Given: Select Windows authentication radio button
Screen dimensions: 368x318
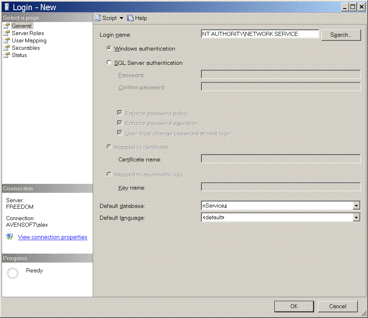Looking at the screenshot, I should coord(109,48).
